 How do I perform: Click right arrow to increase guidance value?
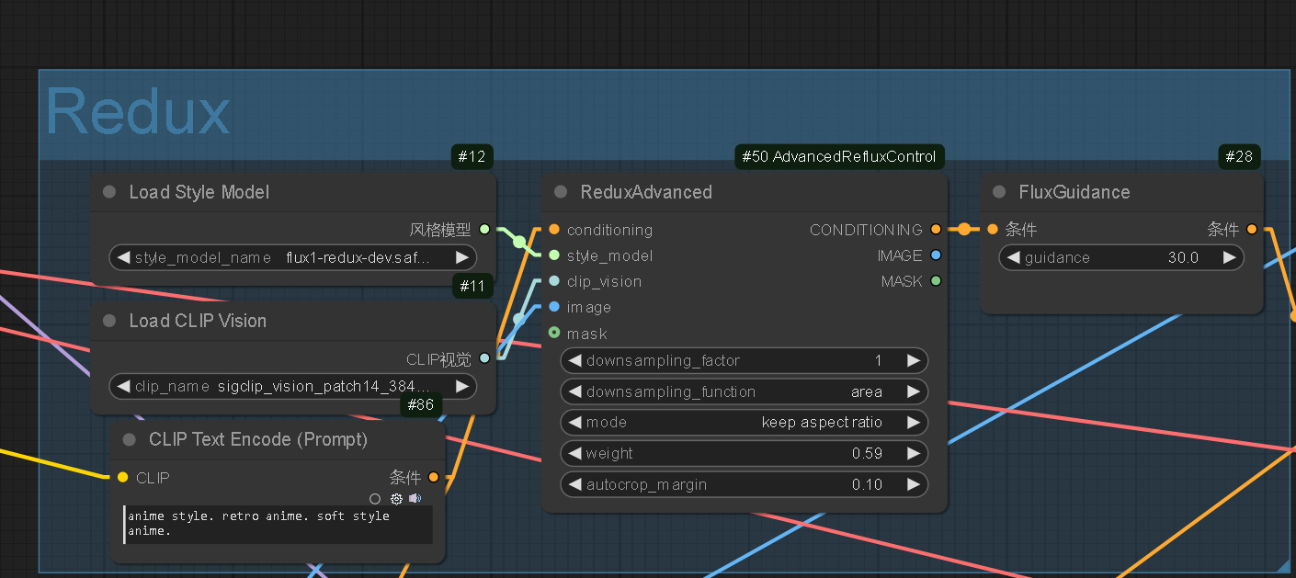(1229, 257)
